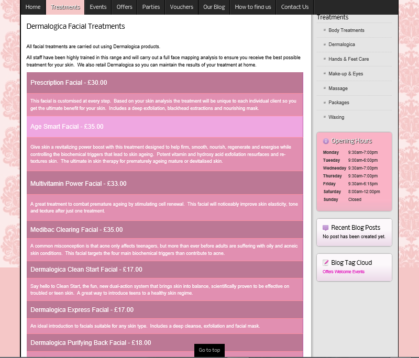Viewport: 419px width, 358px height.
Task: Open the Massage sidebar link
Action: [338, 88]
